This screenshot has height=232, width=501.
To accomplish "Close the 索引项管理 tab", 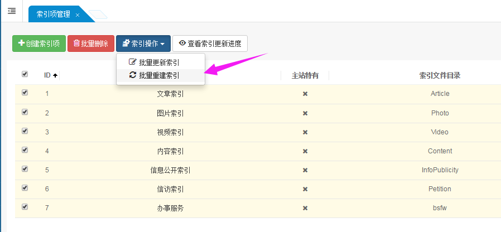I will tap(77, 14).
